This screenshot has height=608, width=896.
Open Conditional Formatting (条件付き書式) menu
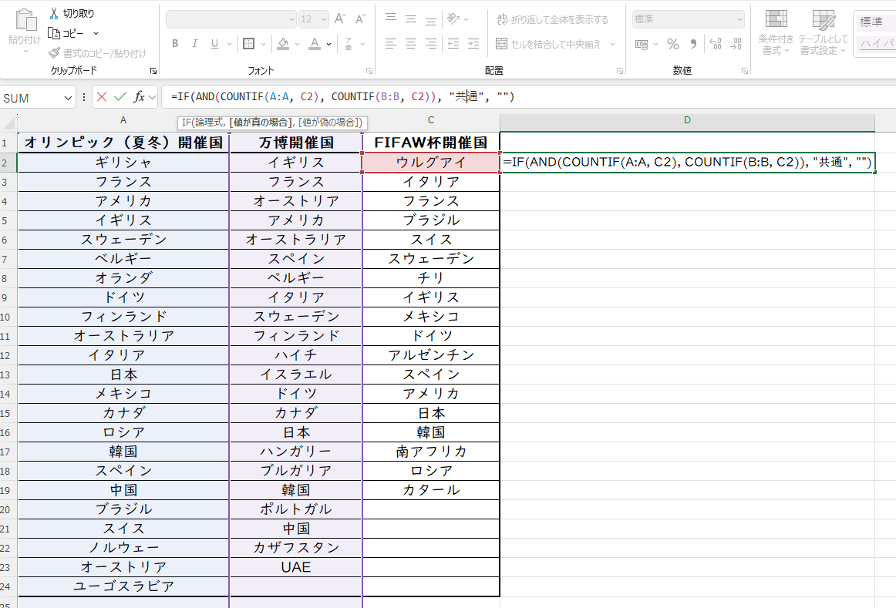point(776,32)
